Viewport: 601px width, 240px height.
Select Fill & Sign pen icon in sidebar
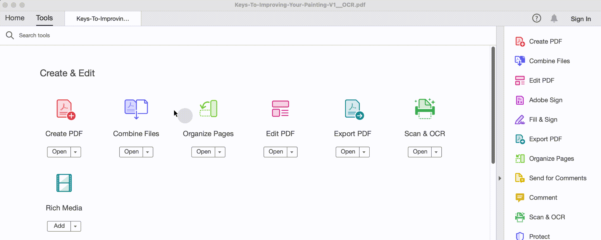(520, 119)
